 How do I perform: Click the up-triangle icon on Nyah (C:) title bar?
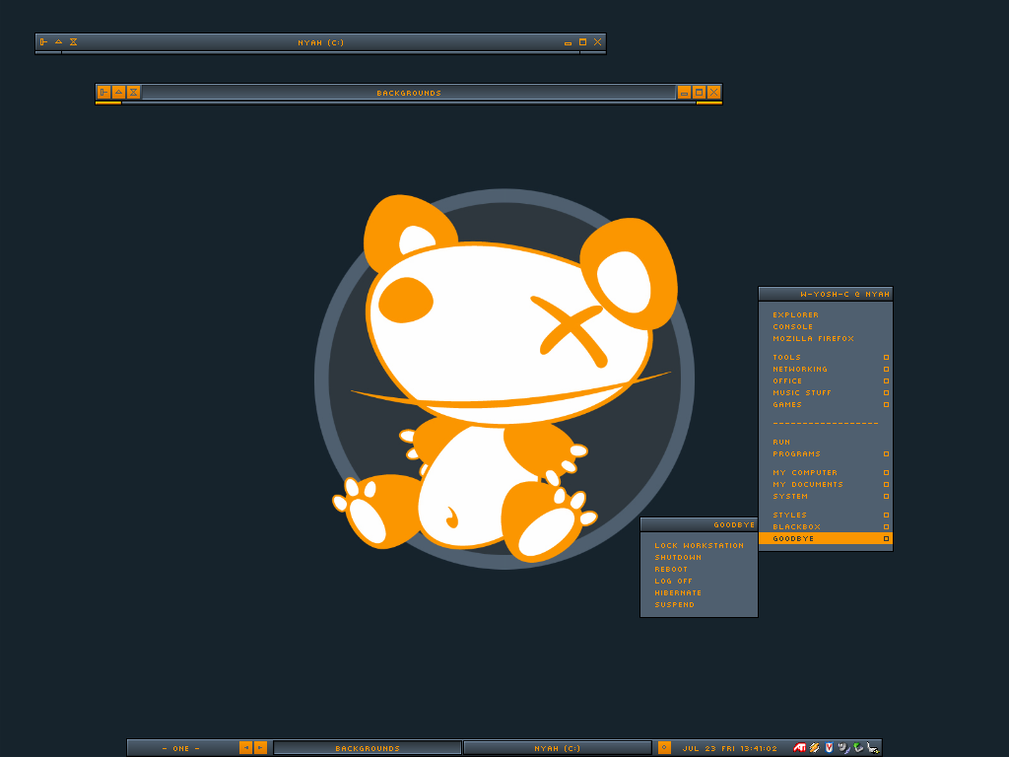(58, 41)
